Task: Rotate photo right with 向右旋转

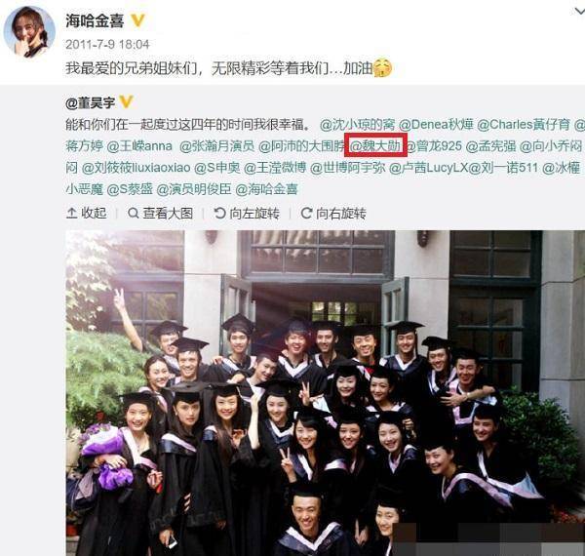Action: pos(333,214)
